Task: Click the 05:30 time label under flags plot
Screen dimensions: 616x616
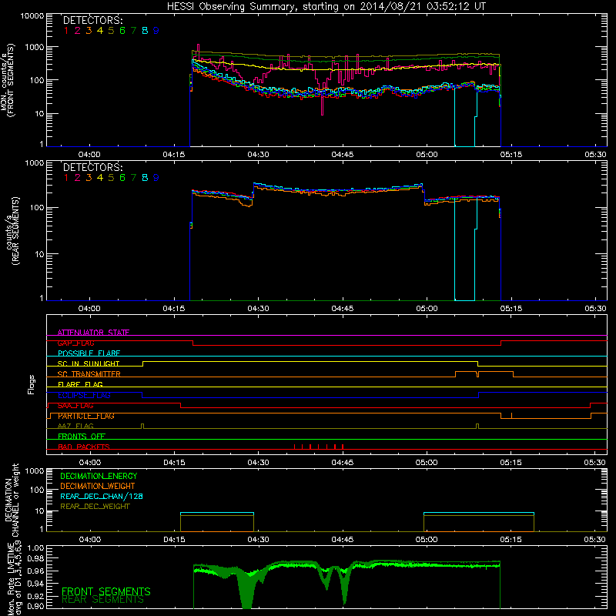Action: click(x=595, y=463)
